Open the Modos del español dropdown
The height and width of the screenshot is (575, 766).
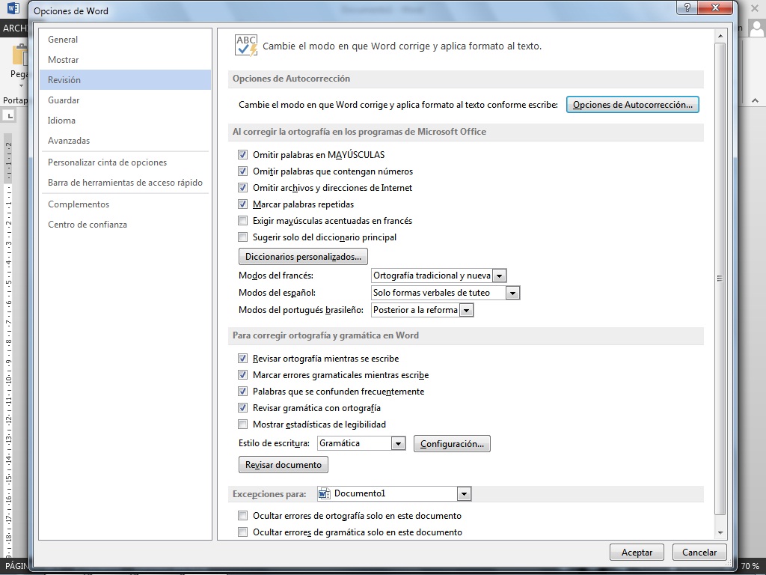[512, 292]
